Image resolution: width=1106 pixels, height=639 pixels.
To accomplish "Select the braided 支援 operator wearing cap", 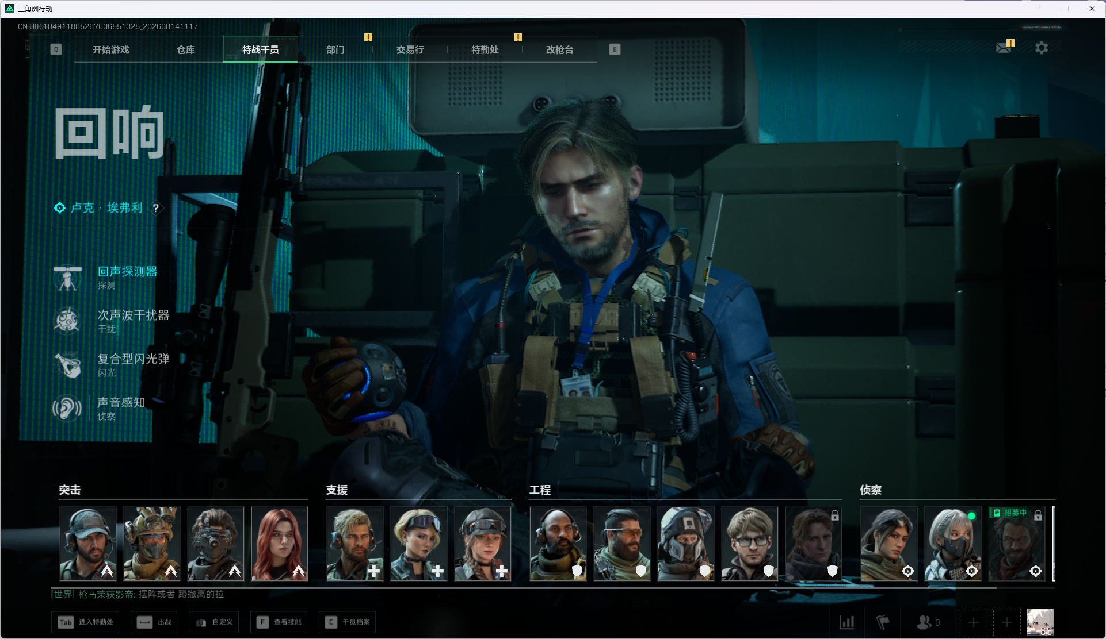I will (x=483, y=544).
